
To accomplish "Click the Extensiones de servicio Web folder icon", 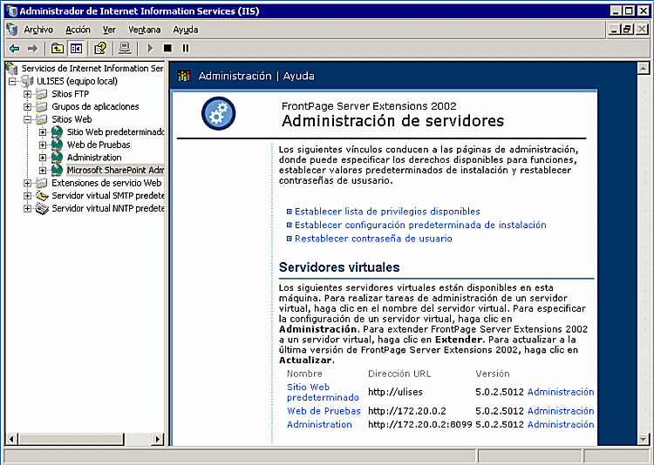I will (x=41, y=183).
